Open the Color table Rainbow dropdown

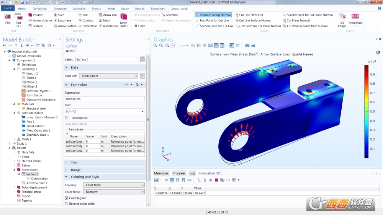point(114,192)
